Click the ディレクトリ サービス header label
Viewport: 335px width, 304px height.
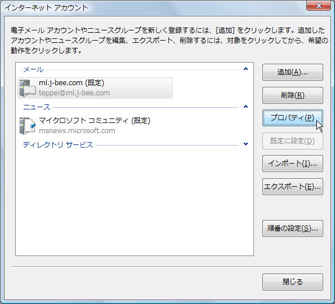pos(58,145)
